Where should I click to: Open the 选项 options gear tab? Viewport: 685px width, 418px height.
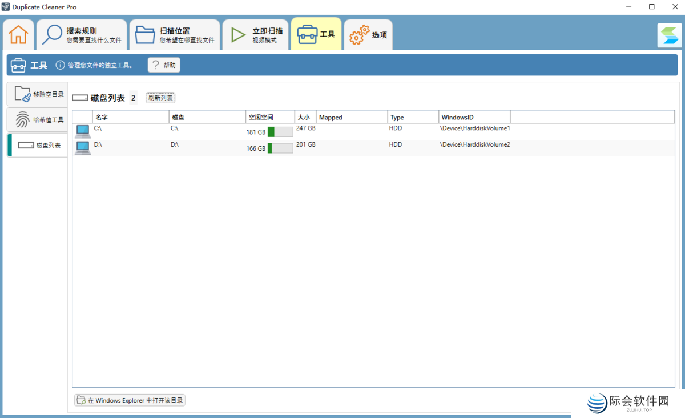369,35
